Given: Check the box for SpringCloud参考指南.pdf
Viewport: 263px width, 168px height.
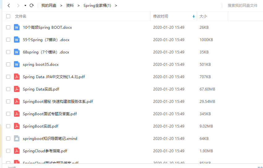Looking at the screenshot, I should pyautogui.click(x=8, y=151).
